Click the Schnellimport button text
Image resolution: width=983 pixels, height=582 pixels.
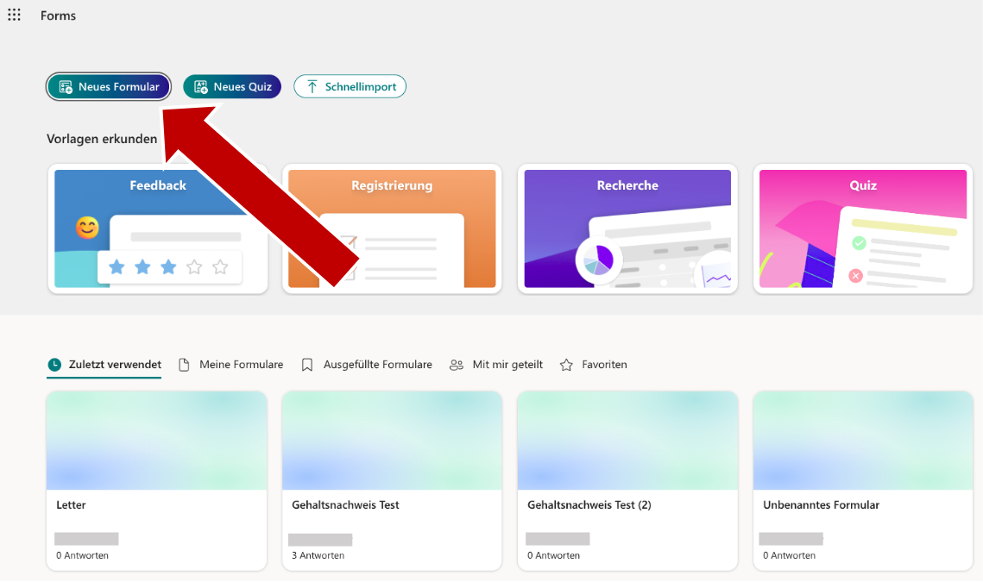point(360,86)
